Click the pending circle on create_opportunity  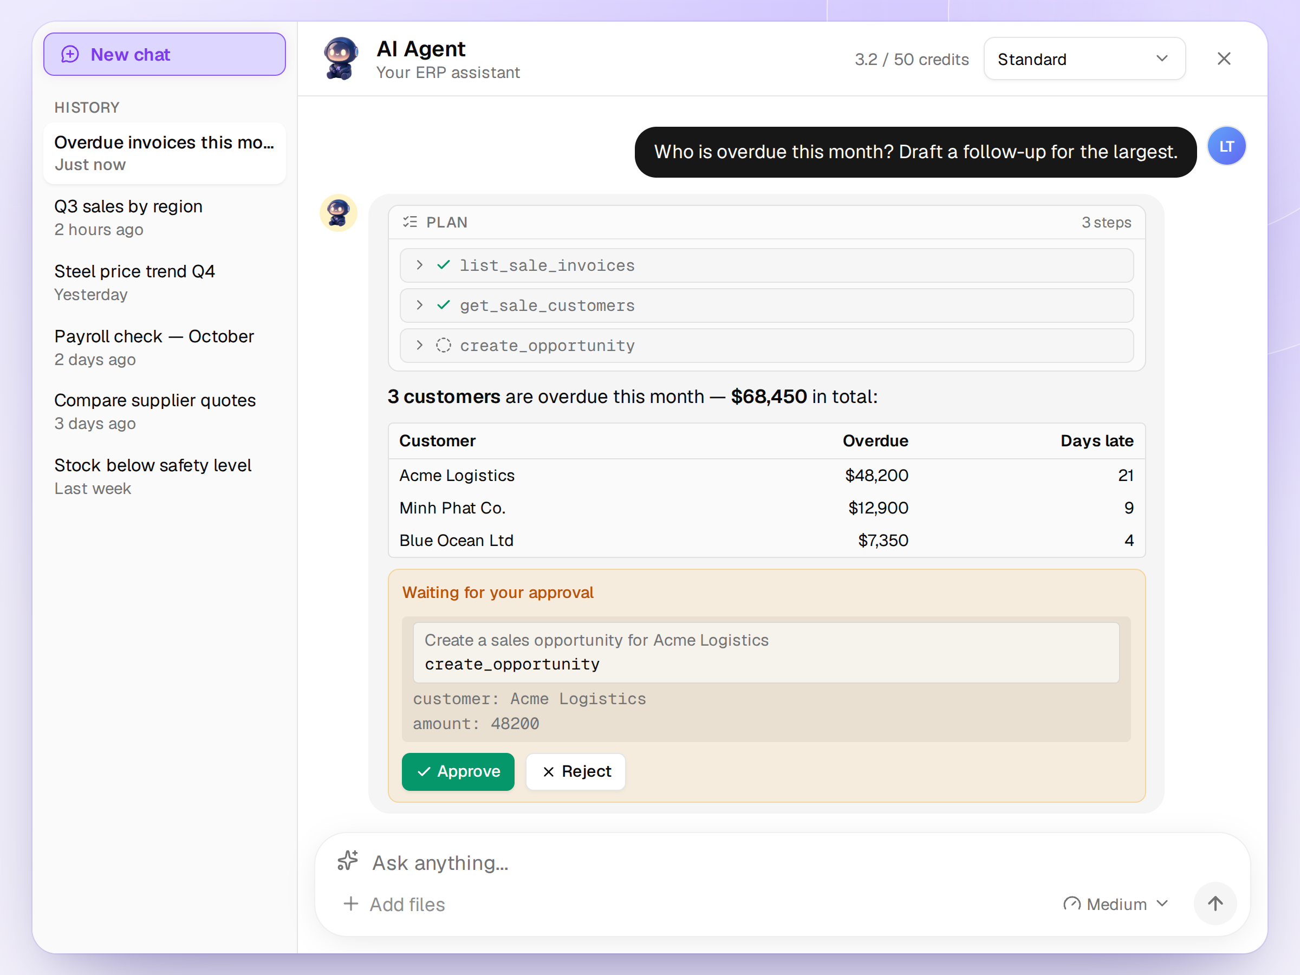(444, 345)
